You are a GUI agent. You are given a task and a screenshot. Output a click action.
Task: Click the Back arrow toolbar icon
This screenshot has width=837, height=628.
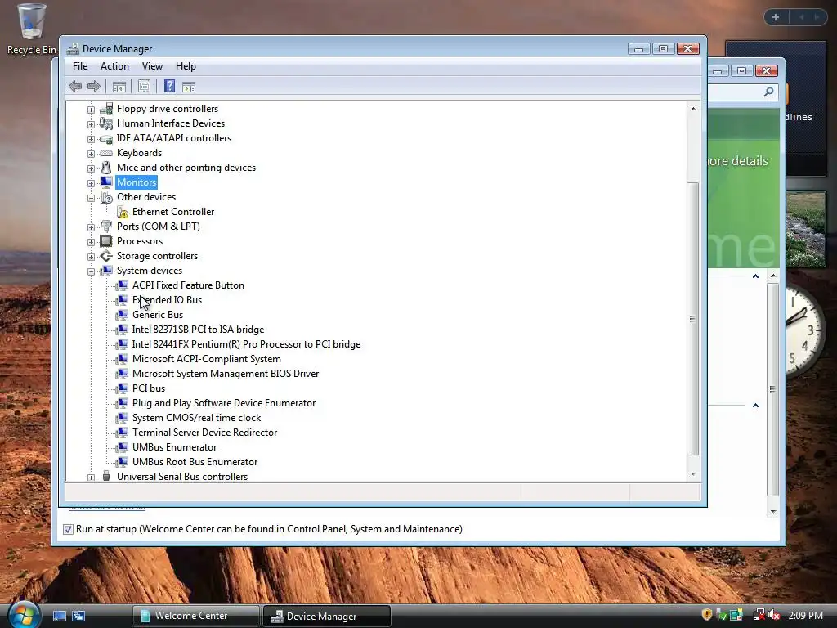click(x=75, y=86)
